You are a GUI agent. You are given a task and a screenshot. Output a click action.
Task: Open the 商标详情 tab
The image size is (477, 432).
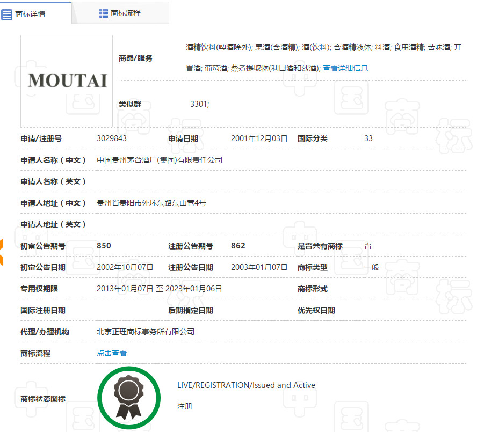pyautogui.click(x=35, y=13)
